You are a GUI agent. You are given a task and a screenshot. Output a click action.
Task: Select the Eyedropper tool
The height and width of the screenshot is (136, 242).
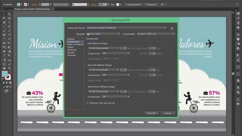point(4,56)
